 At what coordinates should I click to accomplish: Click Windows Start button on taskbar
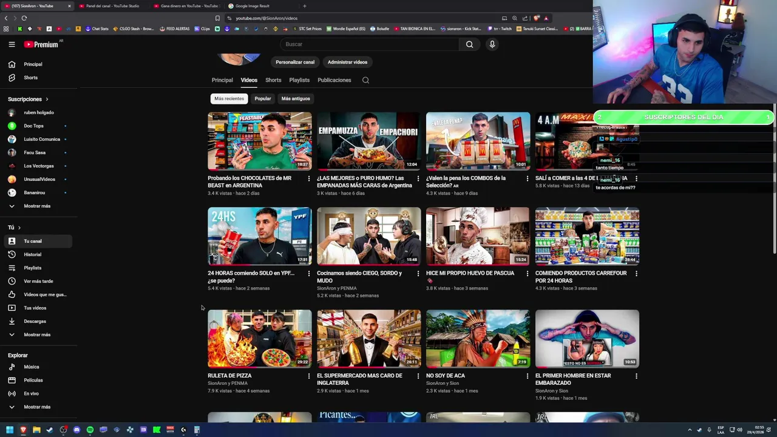pyautogui.click(x=10, y=430)
